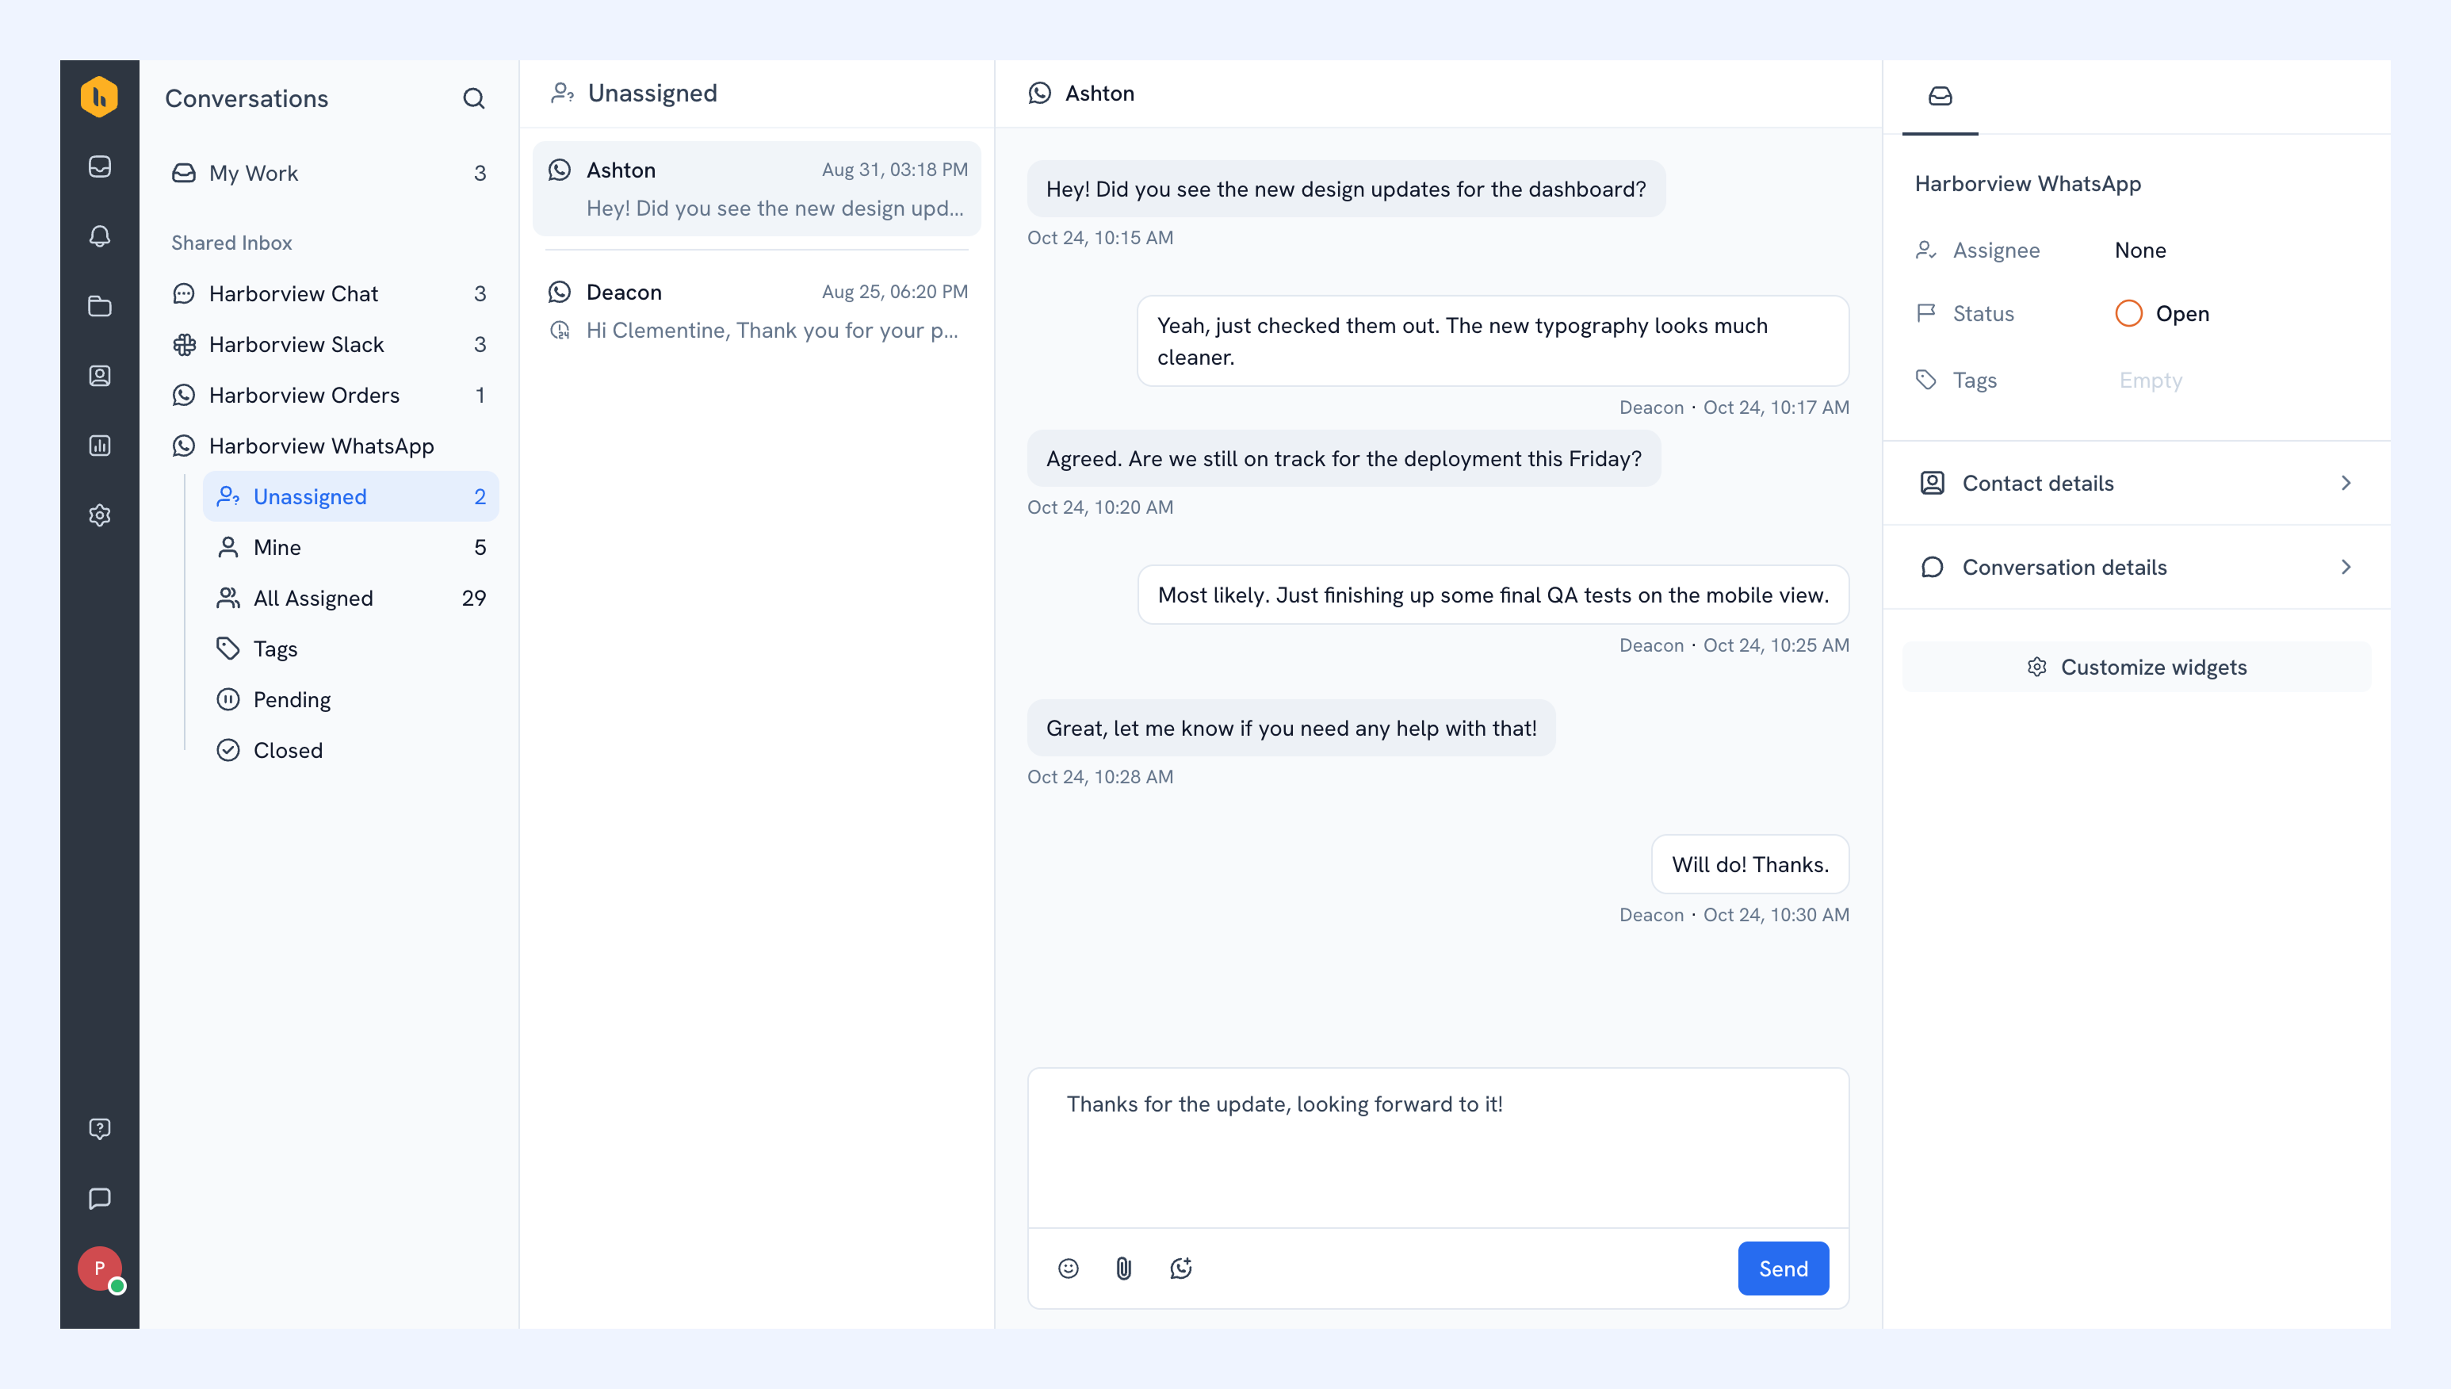This screenshot has width=2451, height=1389.
Task: Attach a file with paperclip icon
Action: pos(1123,1268)
